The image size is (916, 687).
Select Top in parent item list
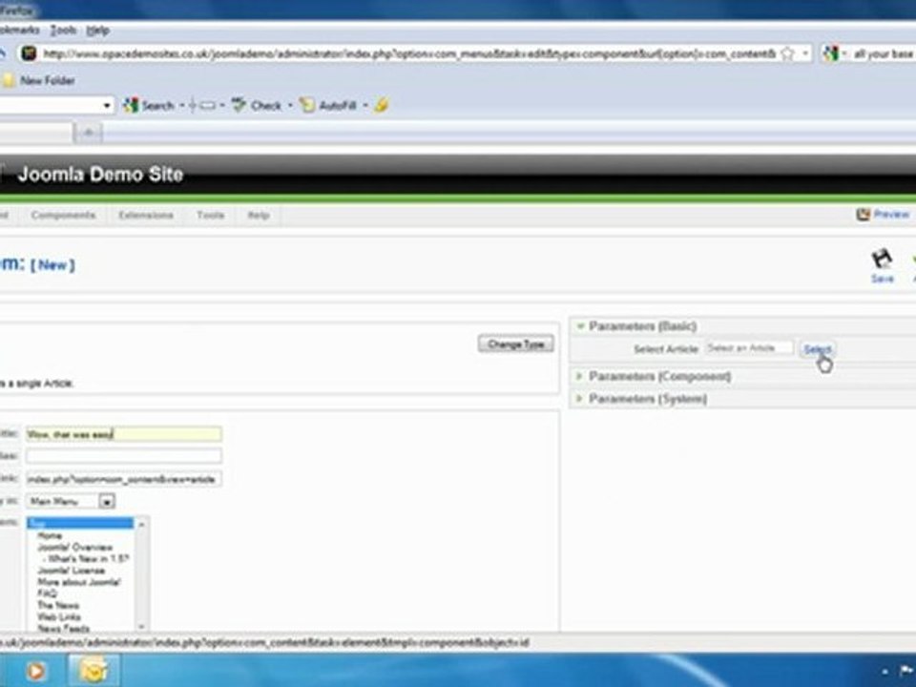pos(80,523)
